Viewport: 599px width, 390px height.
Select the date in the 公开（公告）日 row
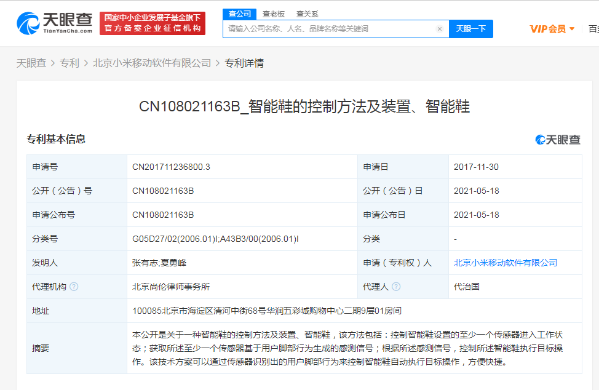477,191
